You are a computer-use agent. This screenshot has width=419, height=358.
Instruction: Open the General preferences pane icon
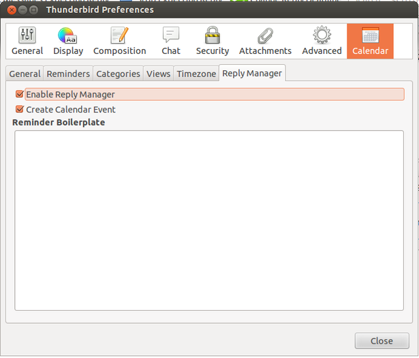click(27, 41)
